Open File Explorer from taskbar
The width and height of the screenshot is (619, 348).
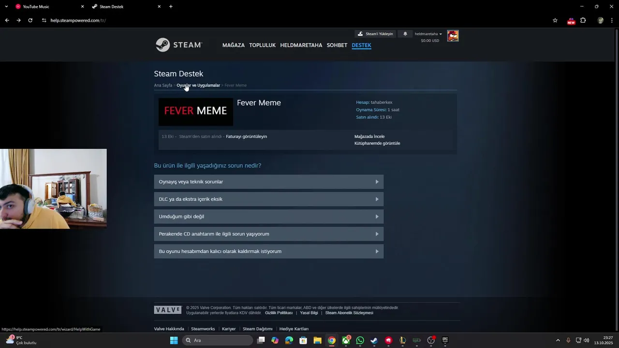[317, 340]
